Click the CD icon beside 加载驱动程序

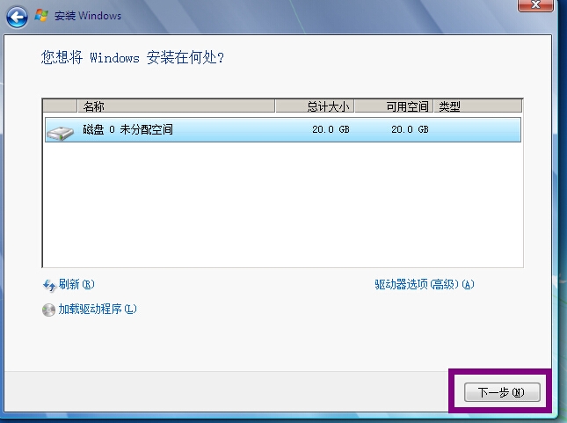(x=48, y=310)
